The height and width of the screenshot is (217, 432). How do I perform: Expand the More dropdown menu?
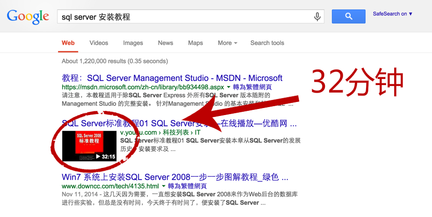pyautogui.click(x=227, y=43)
